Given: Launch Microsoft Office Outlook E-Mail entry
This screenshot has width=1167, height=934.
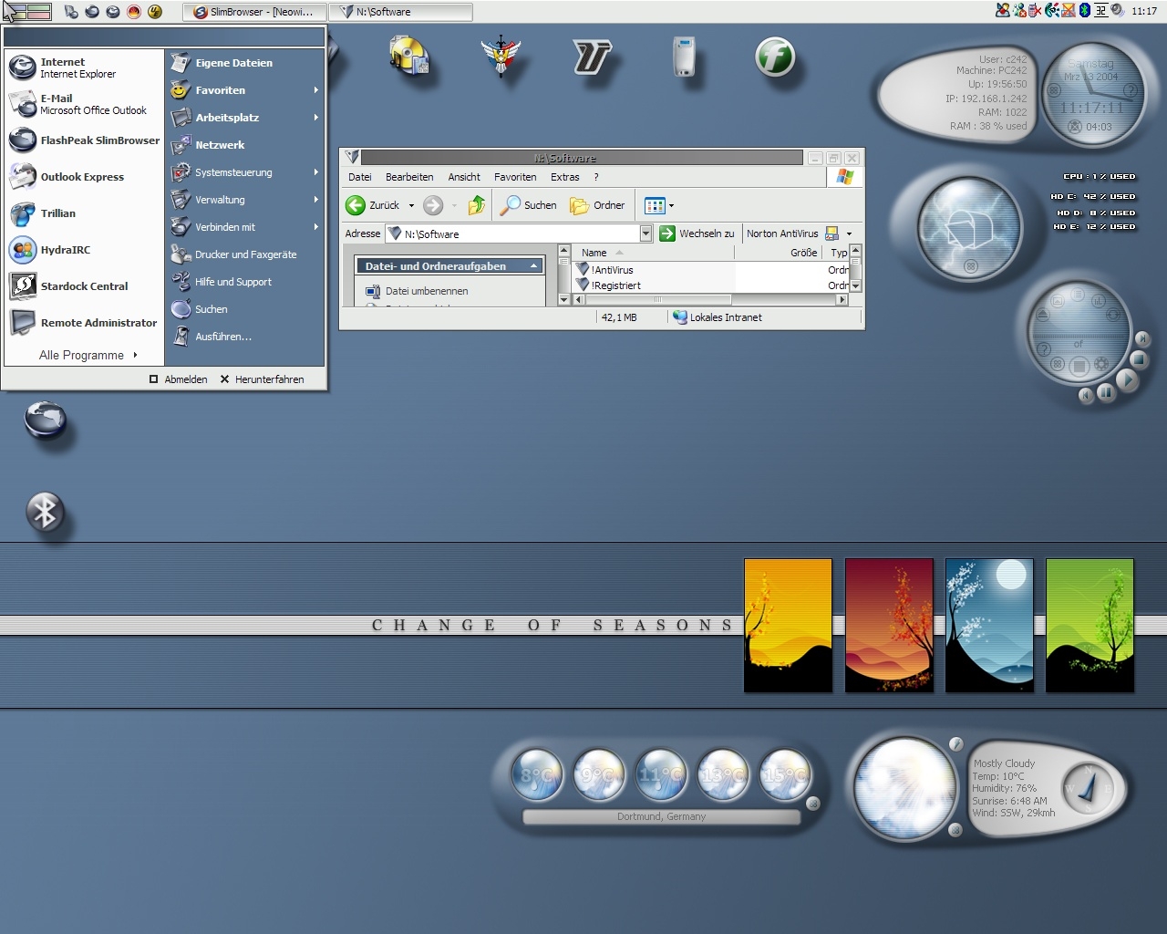Looking at the screenshot, I should (84, 104).
